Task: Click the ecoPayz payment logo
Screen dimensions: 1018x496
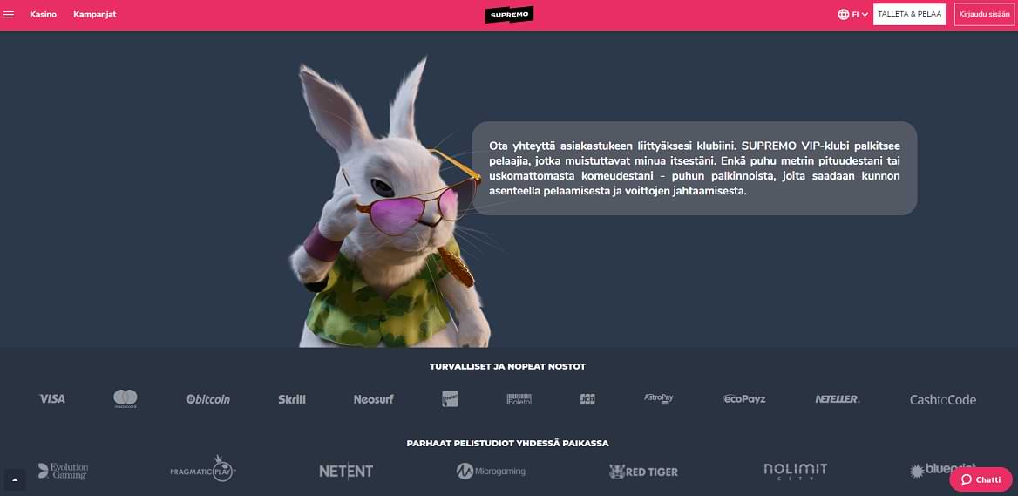Action: pyautogui.click(x=744, y=399)
